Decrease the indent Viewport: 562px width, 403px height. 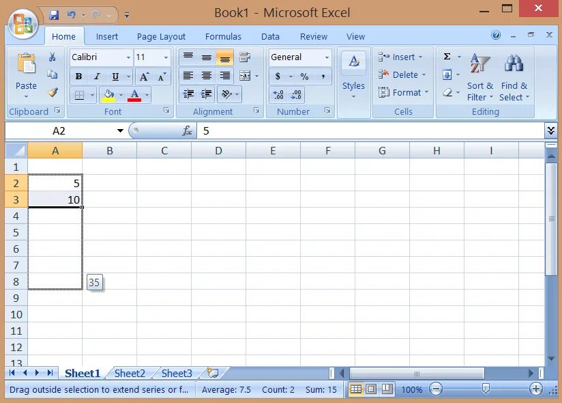[x=188, y=94]
